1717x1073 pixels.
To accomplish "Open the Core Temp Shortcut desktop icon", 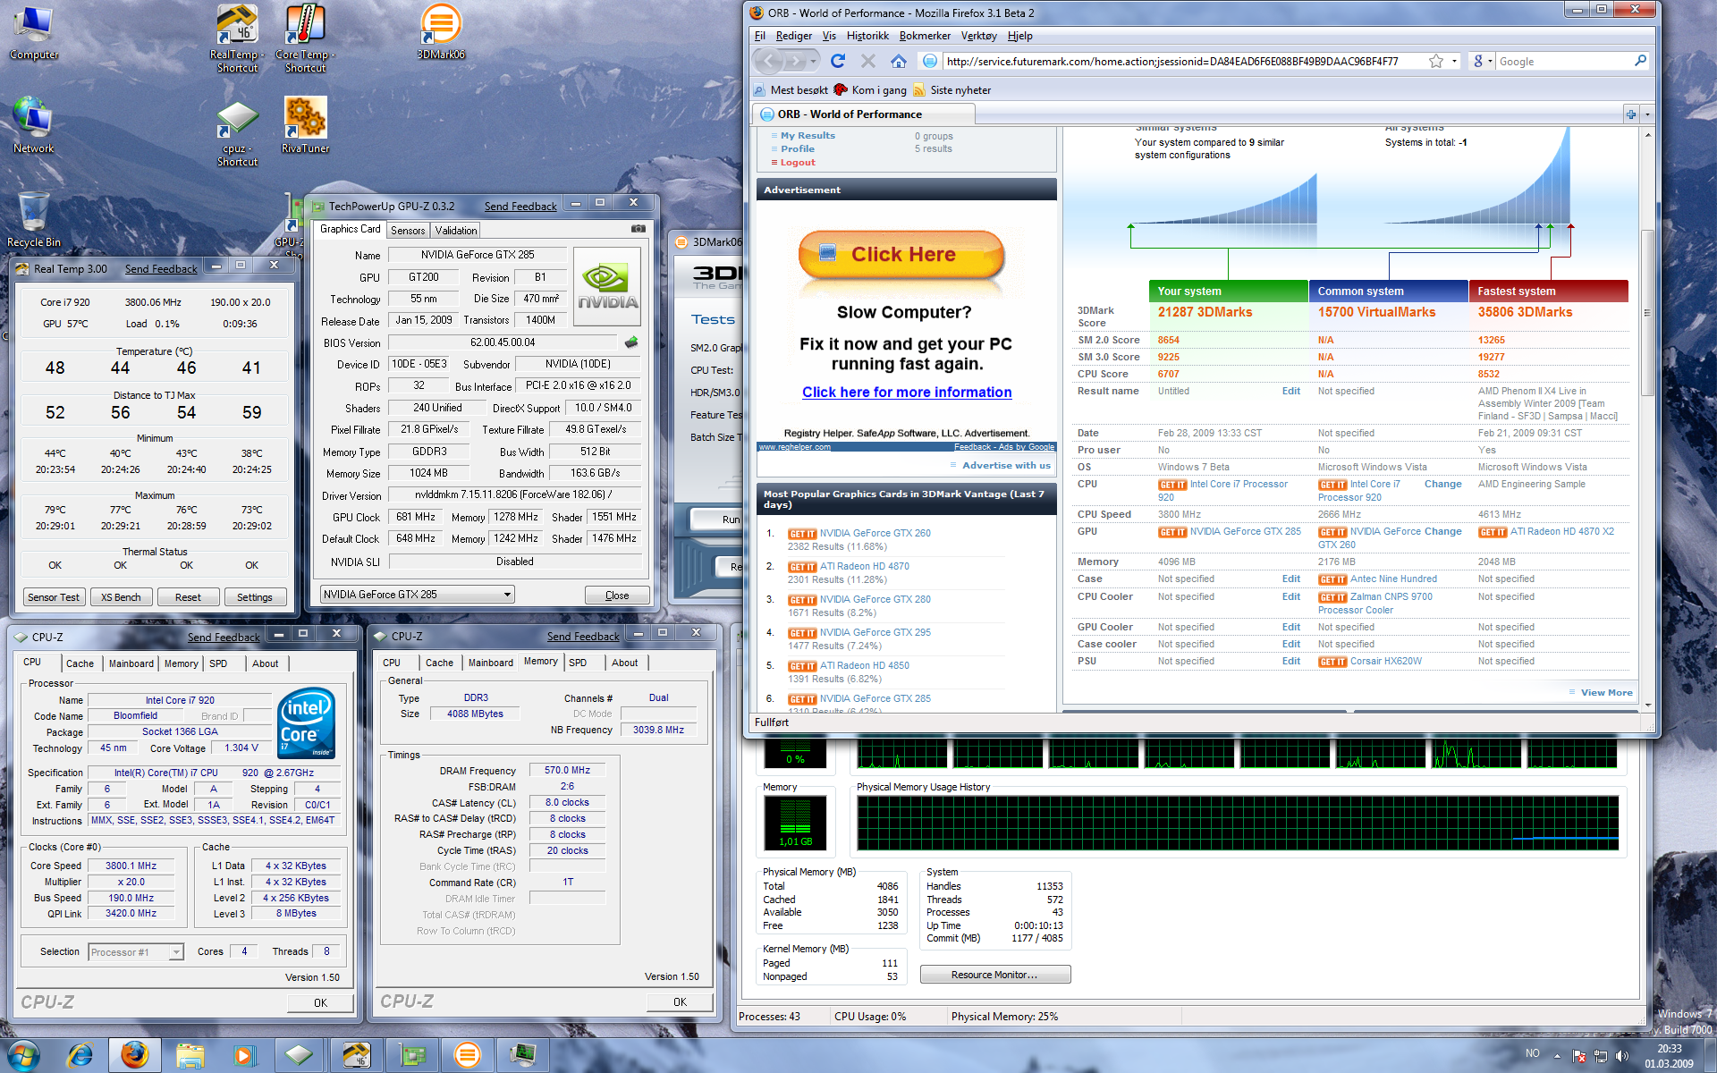I will click(305, 38).
